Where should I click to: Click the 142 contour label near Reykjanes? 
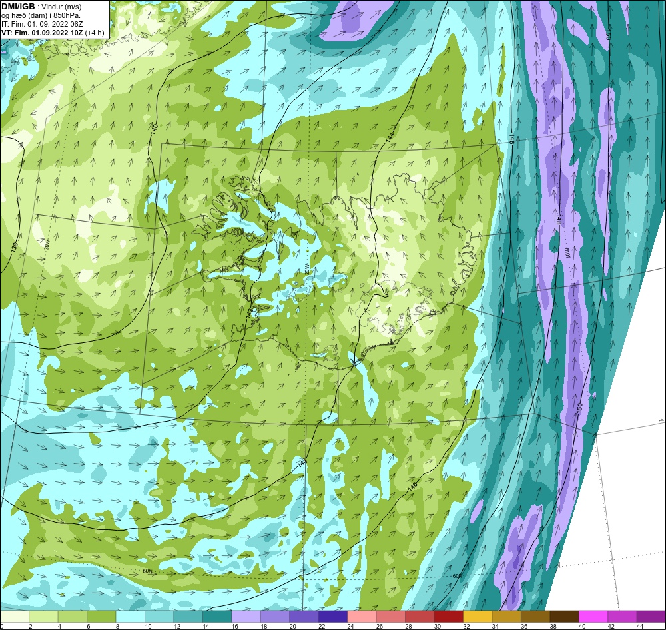pos(250,312)
